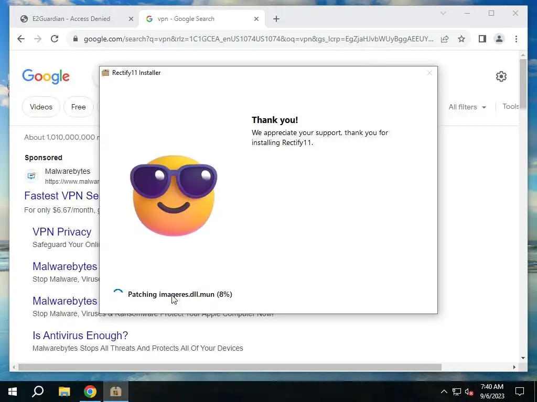Viewport: 537px width, 402px height.
Task: Expand the All filters dropdown
Action: coord(467,107)
